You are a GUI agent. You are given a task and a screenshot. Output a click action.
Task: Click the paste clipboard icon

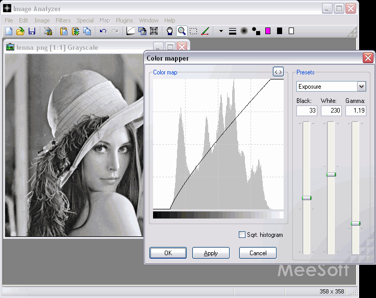pyautogui.click(x=64, y=31)
